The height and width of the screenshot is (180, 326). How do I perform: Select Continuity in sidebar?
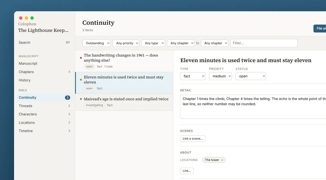pos(44,97)
